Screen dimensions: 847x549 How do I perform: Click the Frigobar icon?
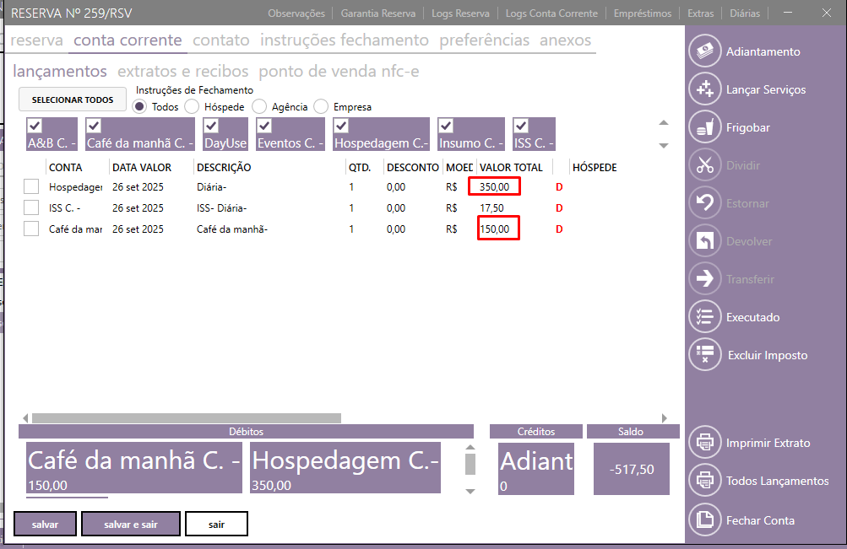point(704,127)
